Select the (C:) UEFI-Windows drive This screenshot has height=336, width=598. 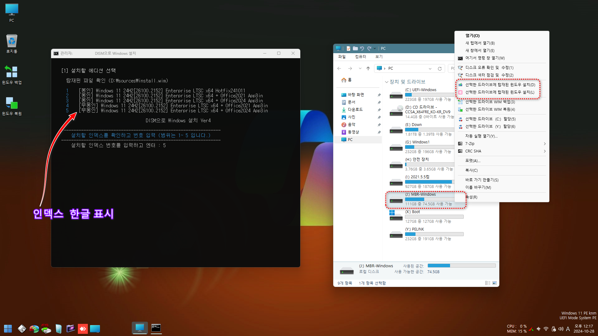pyautogui.click(x=421, y=95)
